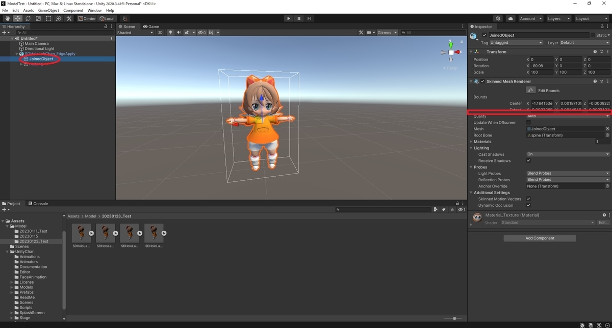Toggle the Static checkbox
This screenshot has width=612, height=328.
point(593,35)
